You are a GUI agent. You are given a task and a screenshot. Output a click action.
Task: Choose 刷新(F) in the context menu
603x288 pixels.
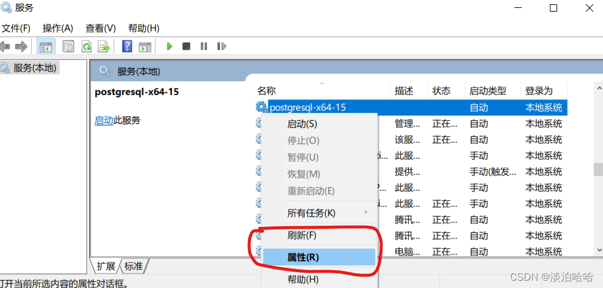[320, 235]
